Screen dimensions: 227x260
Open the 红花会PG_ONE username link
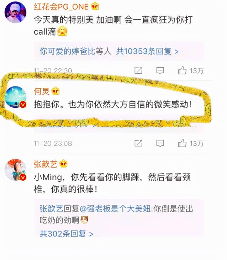[x=61, y=7]
